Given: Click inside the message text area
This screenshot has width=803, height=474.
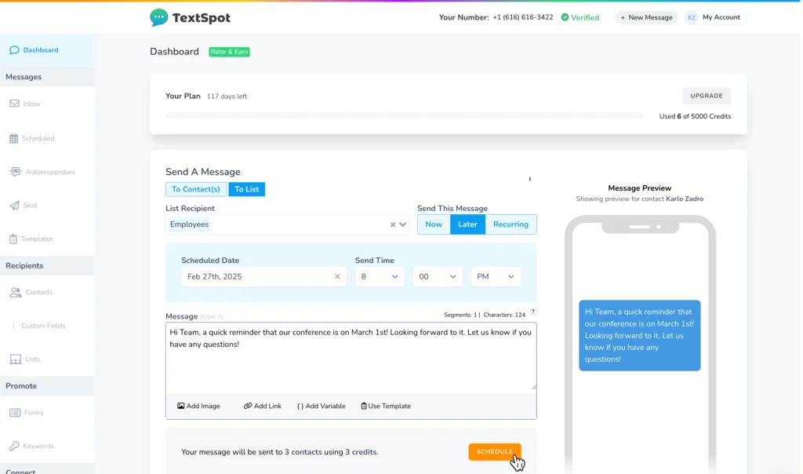Looking at the screenshot, I should [x=351, y=358].
